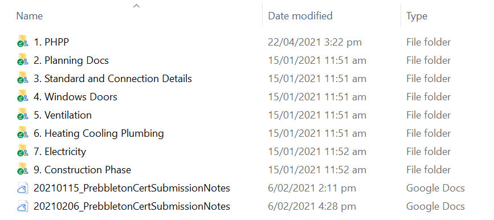Click Google Docs type of the 20210115 file
494x220 pixels.
click(435, 189)
